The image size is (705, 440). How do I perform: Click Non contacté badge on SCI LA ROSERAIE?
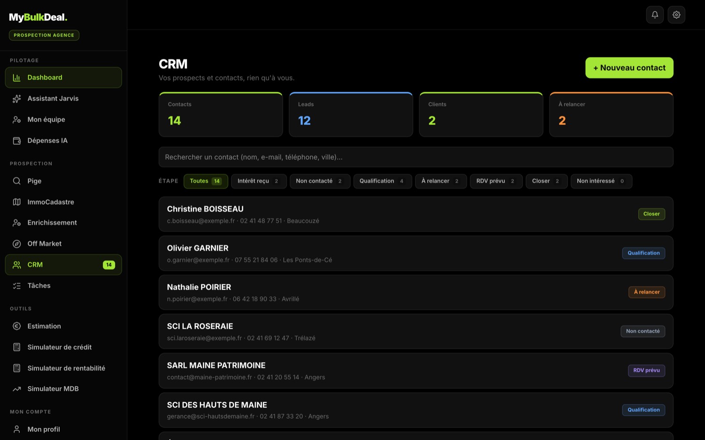tap(642, 332)
